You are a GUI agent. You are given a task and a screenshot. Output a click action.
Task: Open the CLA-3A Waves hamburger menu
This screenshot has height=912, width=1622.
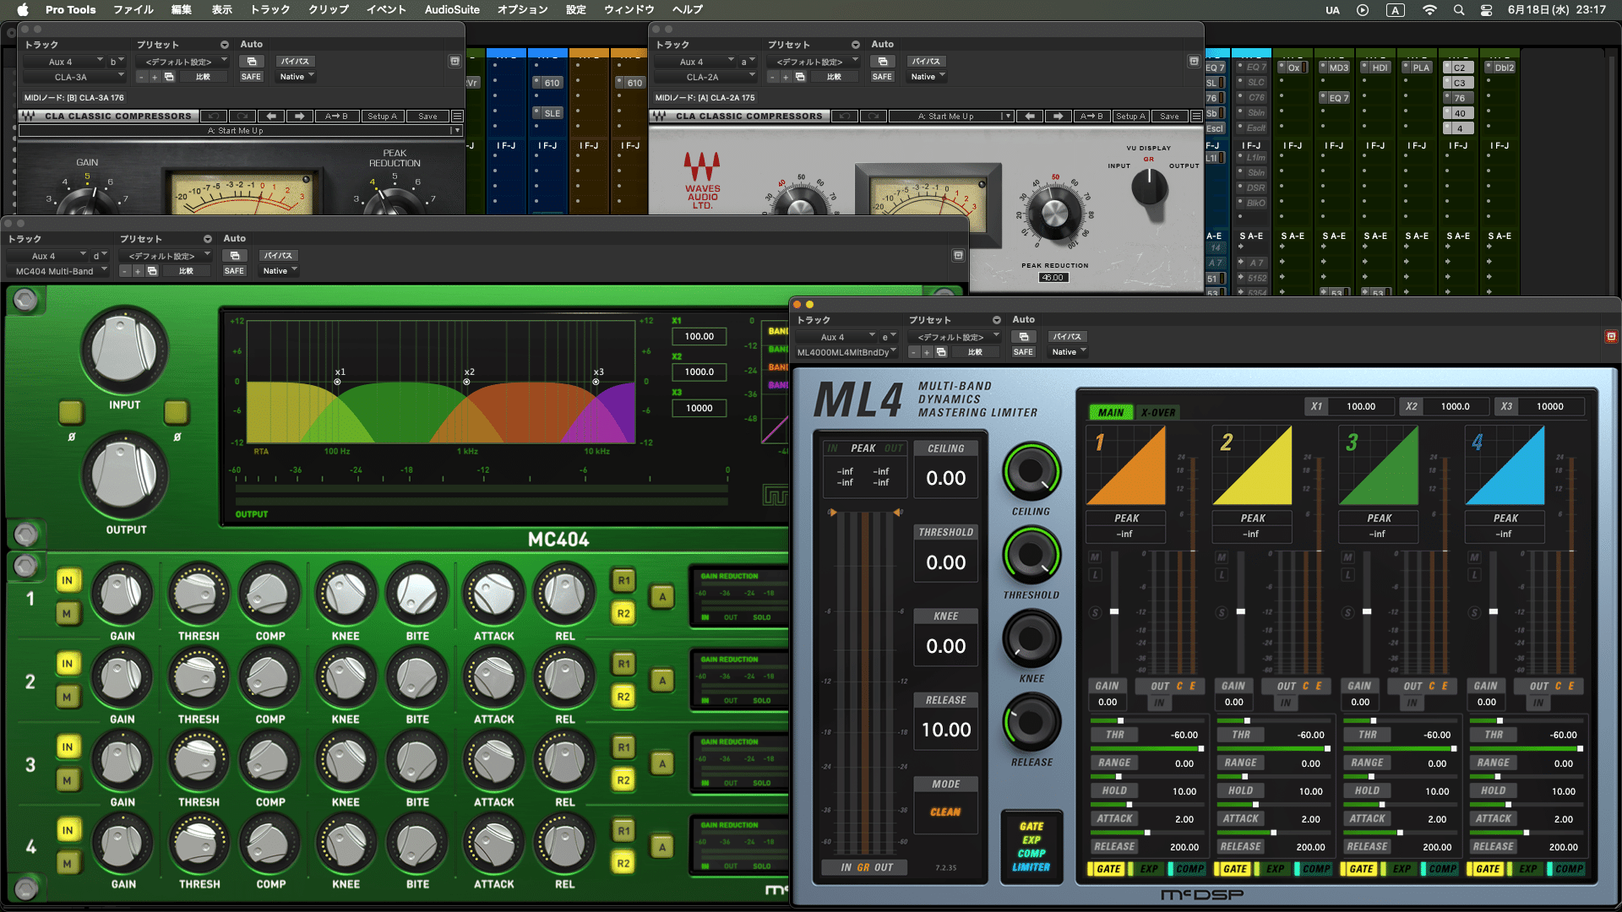click(457, 116)
